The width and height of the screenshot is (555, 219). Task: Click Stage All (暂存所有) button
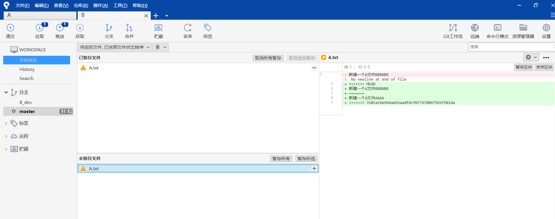(281, 159)
